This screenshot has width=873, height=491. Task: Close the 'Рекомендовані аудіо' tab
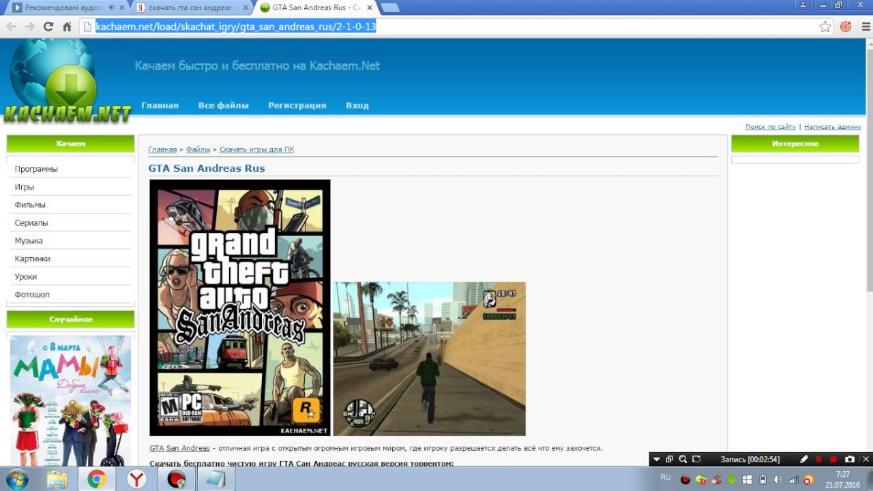(x=122, y=8)
